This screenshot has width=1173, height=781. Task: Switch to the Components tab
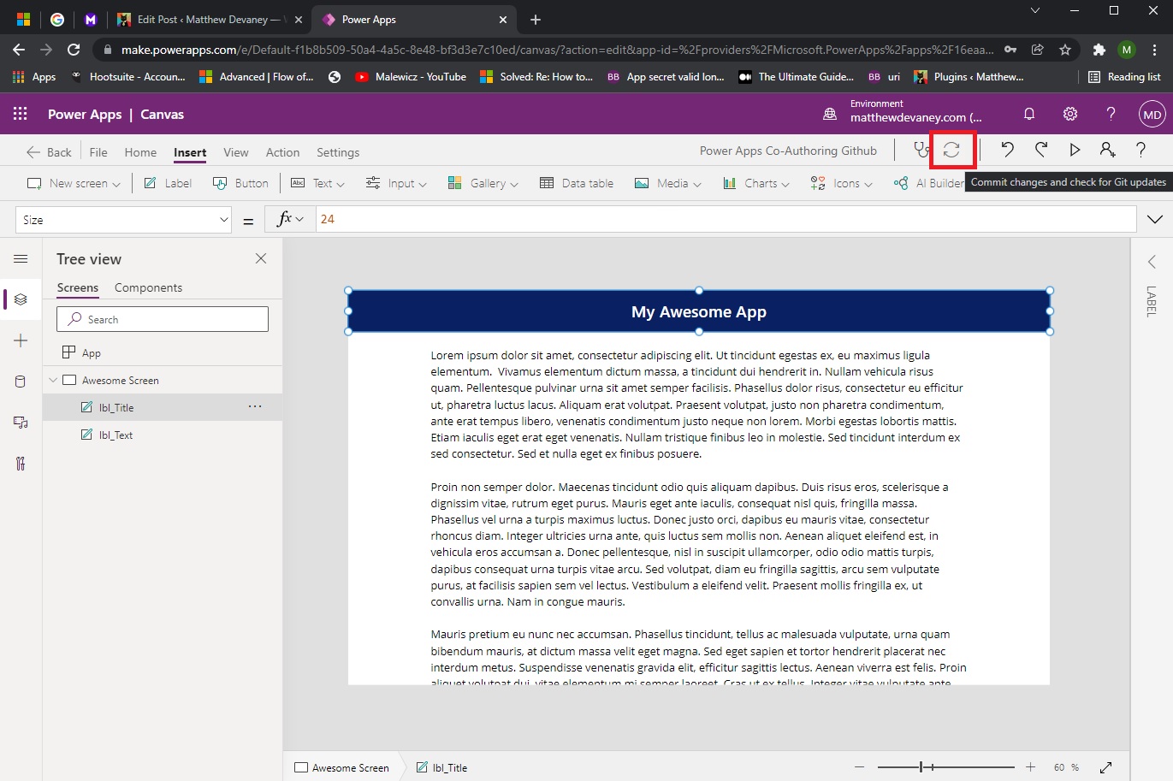[148, 287]
